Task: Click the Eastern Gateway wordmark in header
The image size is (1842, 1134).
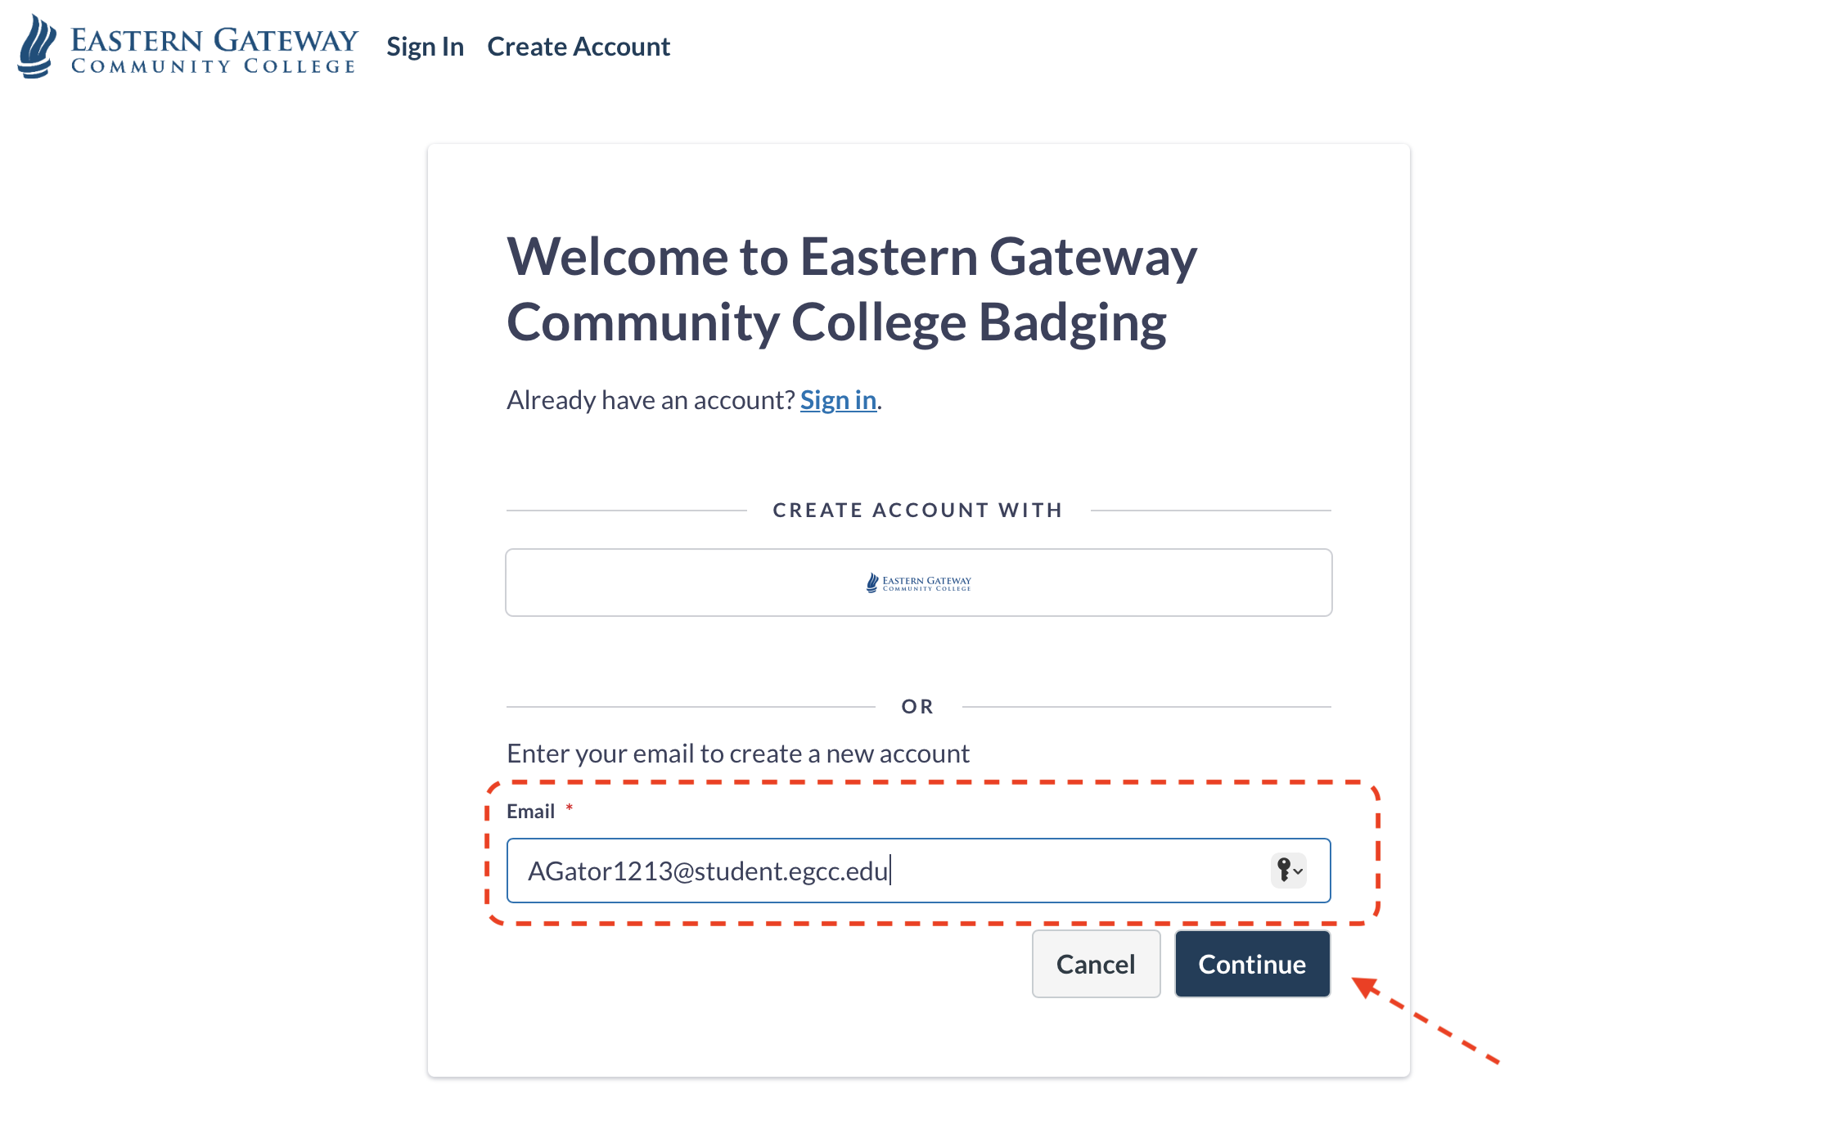Action: pos(214,50)
